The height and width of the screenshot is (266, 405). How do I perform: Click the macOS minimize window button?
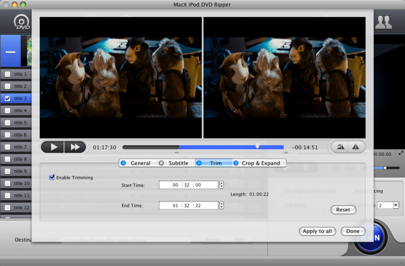pyautogui.click(x=15, y=5)
